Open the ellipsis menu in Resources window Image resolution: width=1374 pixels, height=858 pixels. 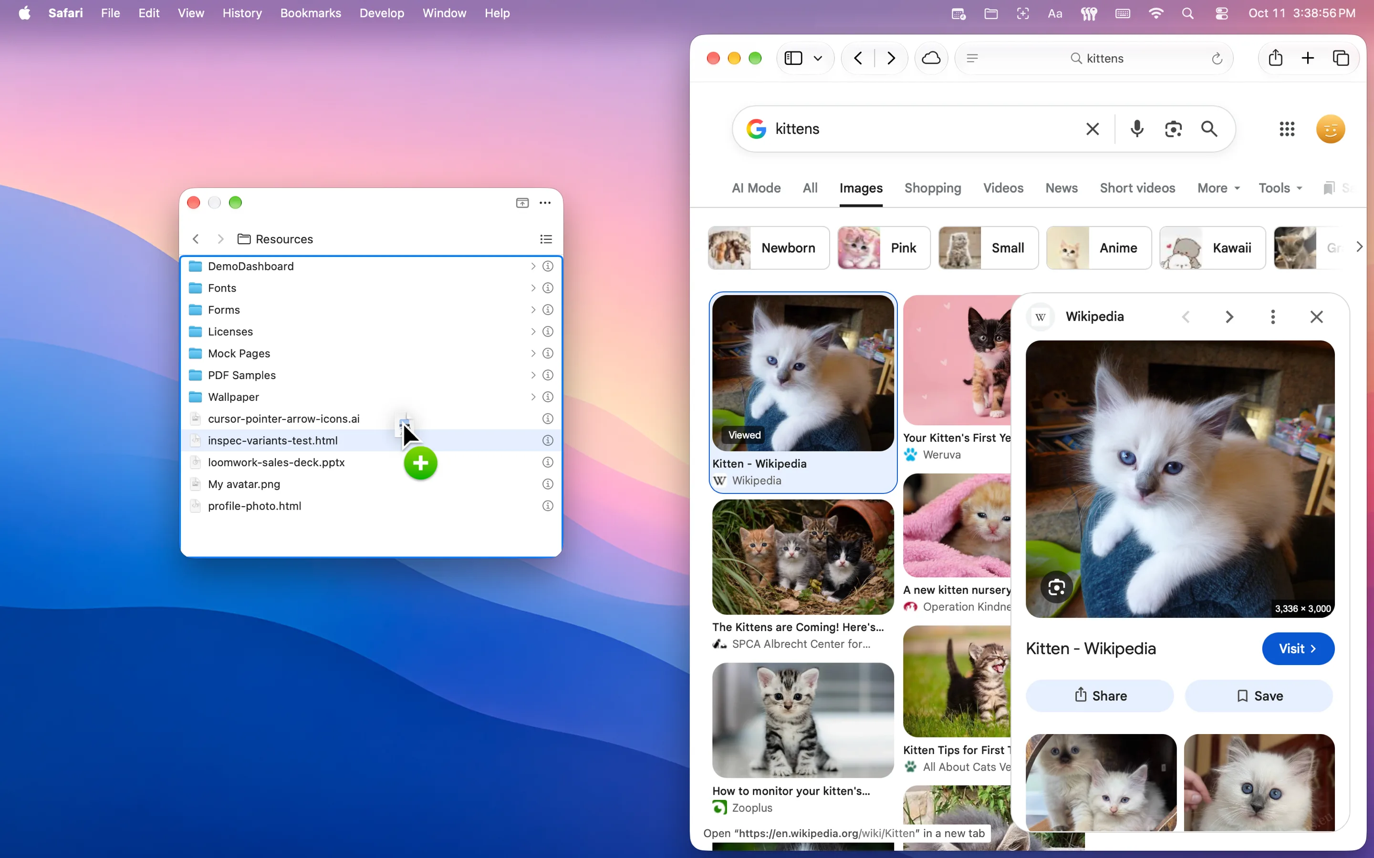tap(544, 203)
